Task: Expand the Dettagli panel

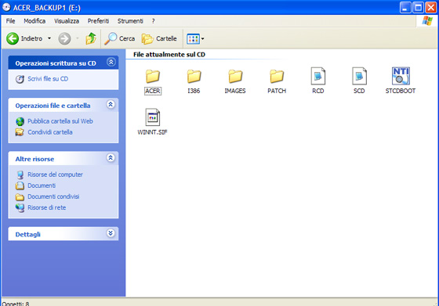Action: click(x=111, y=233)
